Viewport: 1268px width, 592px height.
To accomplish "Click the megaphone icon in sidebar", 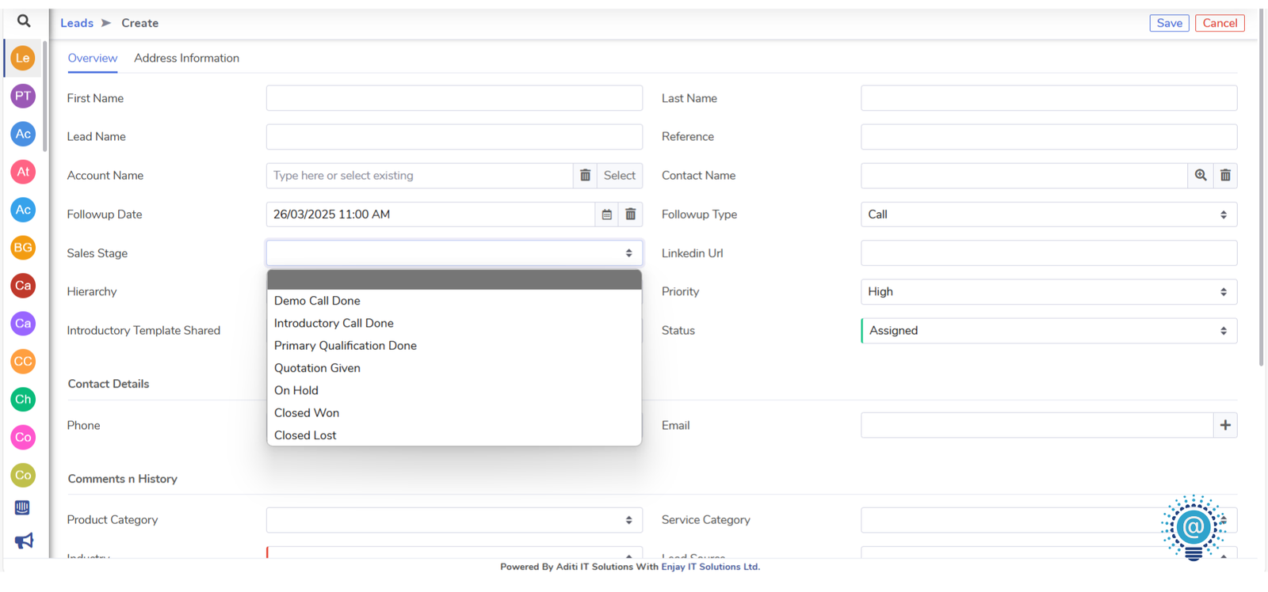I will coord(24,541).
